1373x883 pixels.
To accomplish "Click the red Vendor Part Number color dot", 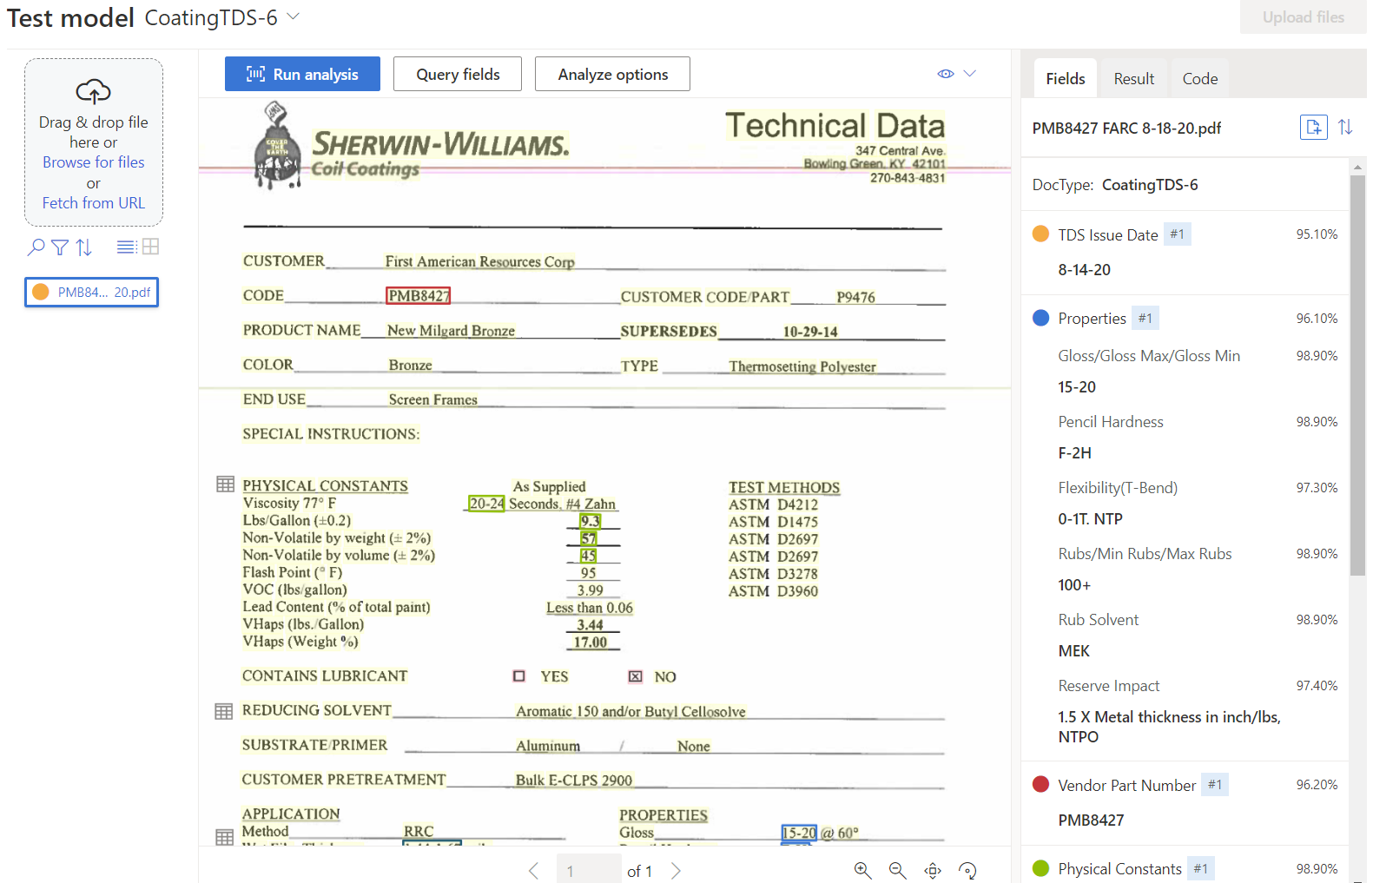I will click(x=1040, y=784).
